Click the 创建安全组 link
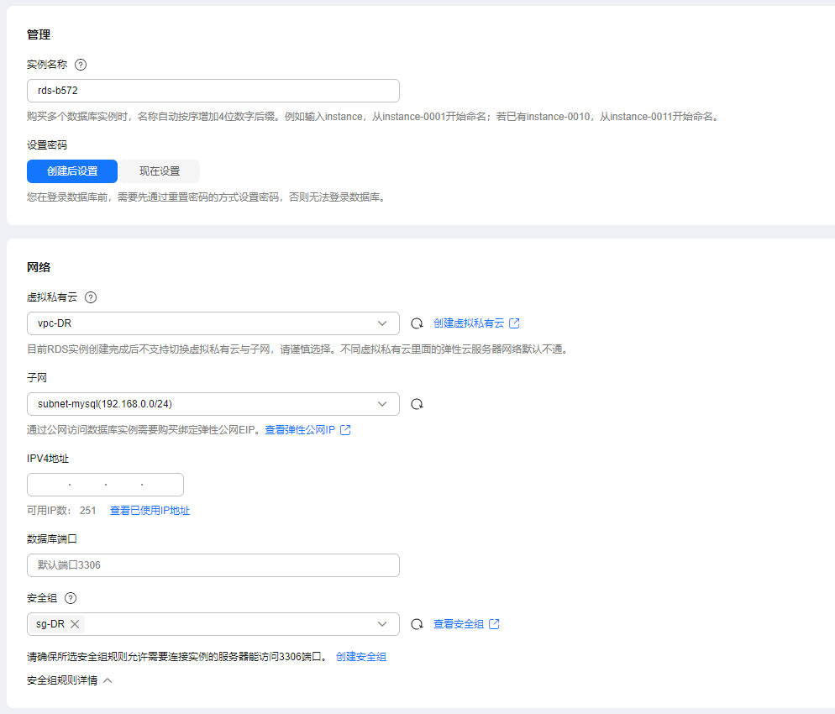 click(361, 657)
